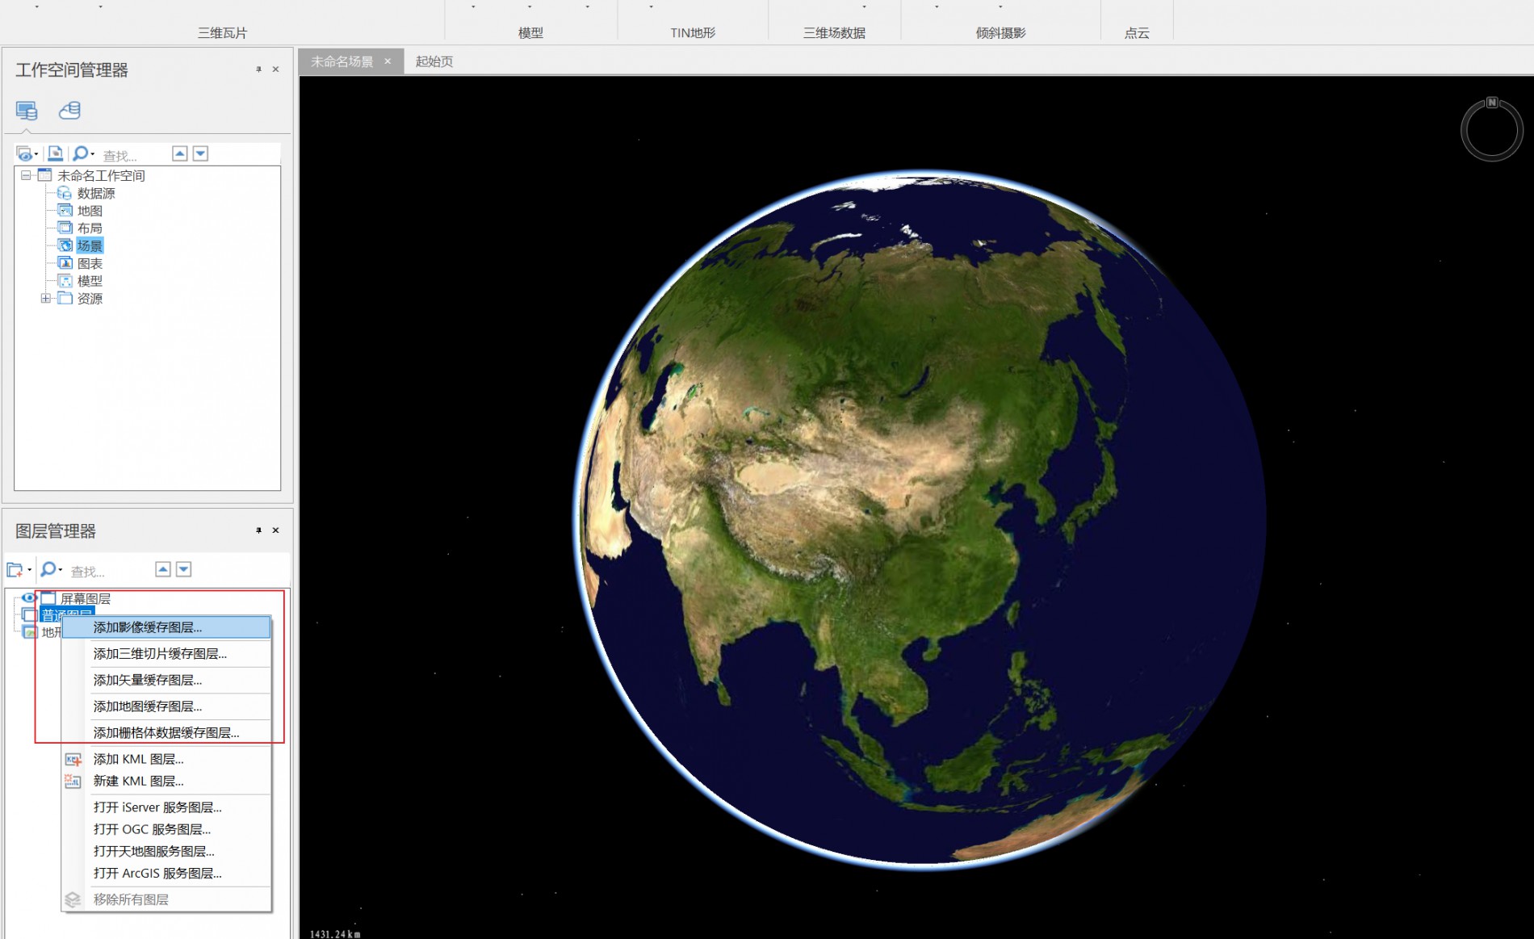Image resolution: width=1534 pixels, height=939 pixels.
Task: Choose 新建 KML 图层... menu entry
Action: [x=166, y=782]
